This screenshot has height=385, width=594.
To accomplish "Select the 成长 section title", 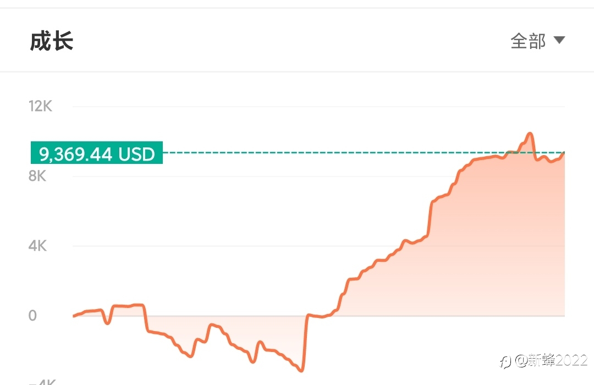I will [52, 41].
